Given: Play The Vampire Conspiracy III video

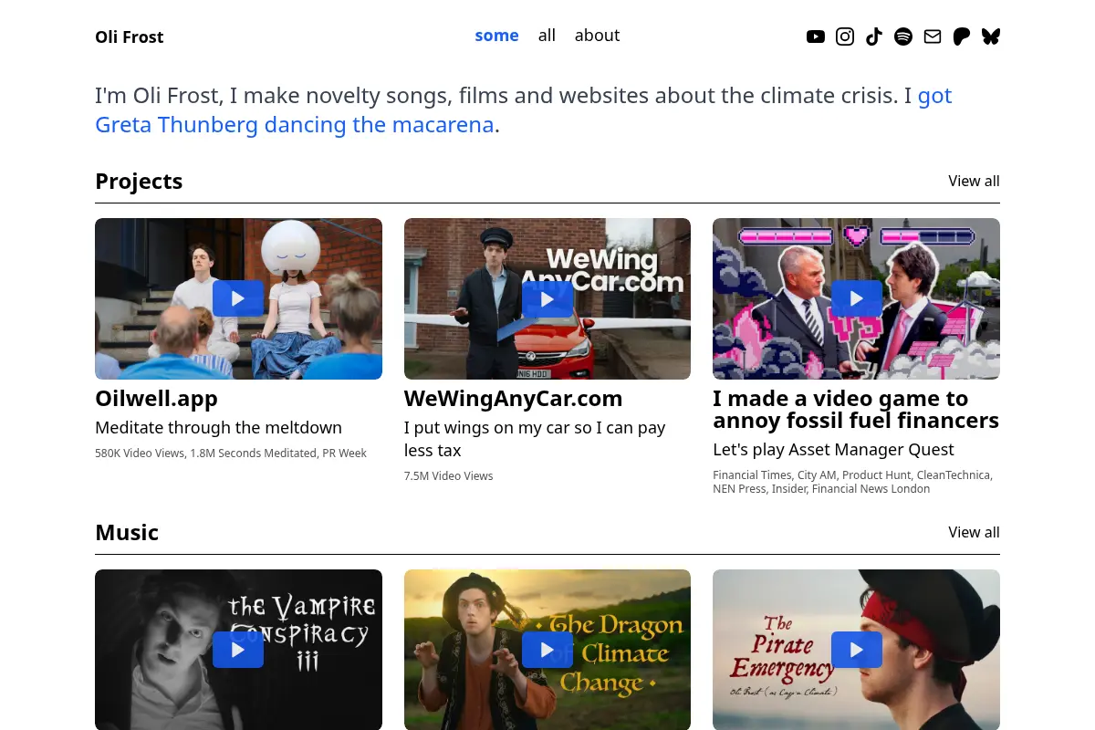Looking at the screenshot, I should point(238,650).
